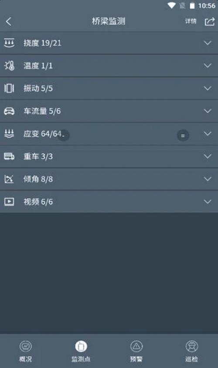
Task: Click the video 视频 play icon
Action: coord(9,201)
